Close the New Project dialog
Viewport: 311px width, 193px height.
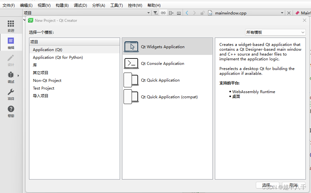(x=305, y=20)
